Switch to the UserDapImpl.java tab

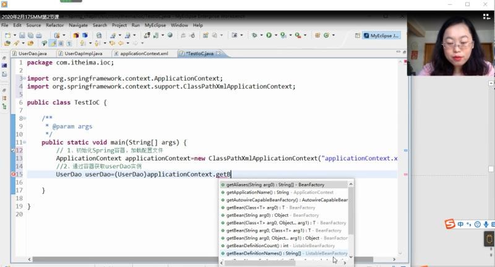[80, 53]
